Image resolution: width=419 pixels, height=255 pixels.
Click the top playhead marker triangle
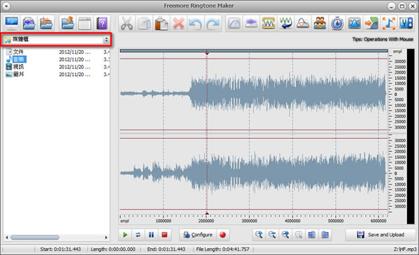point(207,54)
